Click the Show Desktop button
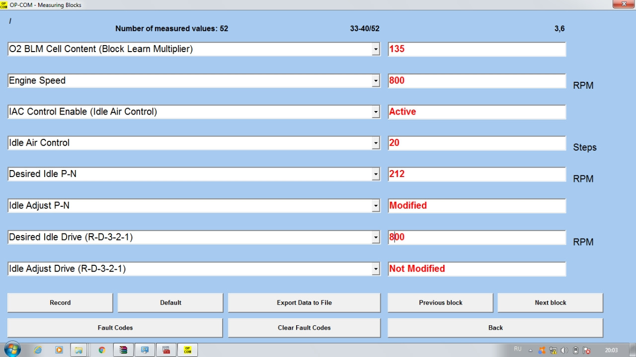Viewport: 636px width, 357px height. (632, 350)
